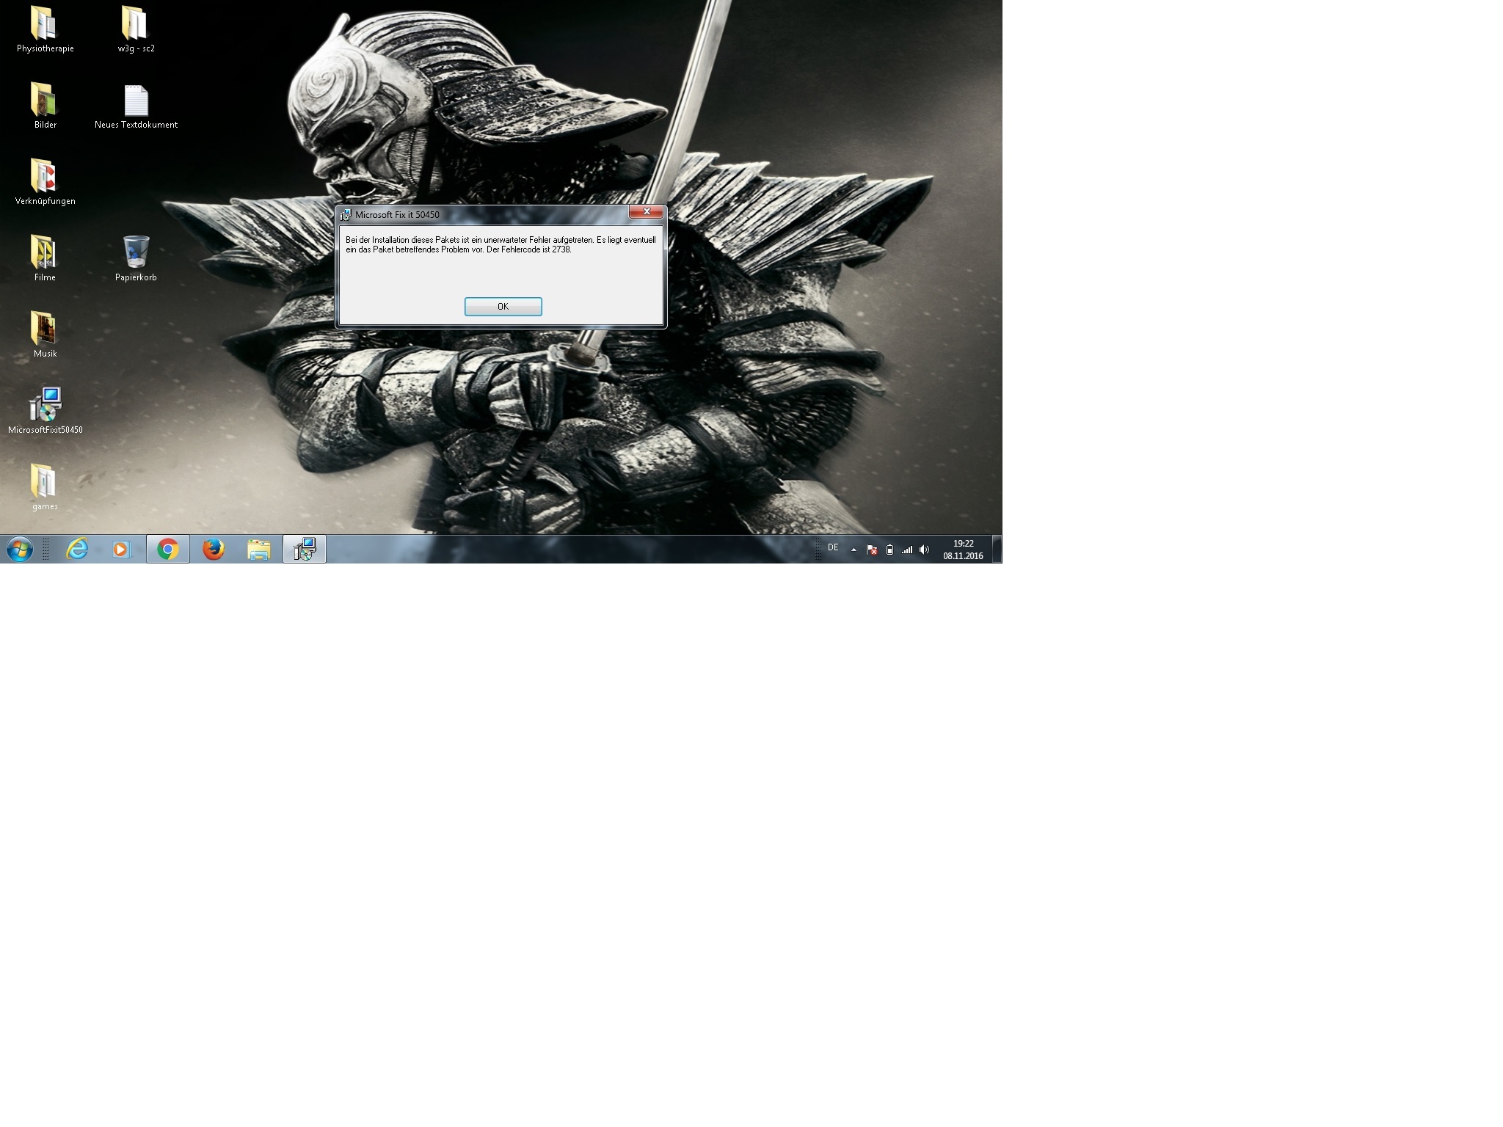Screen dimensions: 1503x1127
Task: Switch to Google Chrome in taskbar
Action: (x=168, y=549)
